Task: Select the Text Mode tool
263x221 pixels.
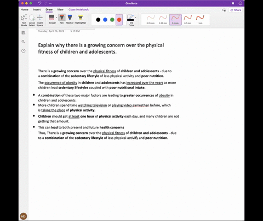Action: pyautogui.click(x=24, y=20)
